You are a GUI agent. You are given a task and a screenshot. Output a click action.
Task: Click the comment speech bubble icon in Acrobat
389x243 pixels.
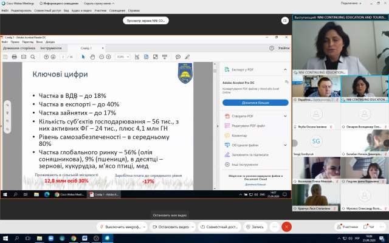coord(178,57)
